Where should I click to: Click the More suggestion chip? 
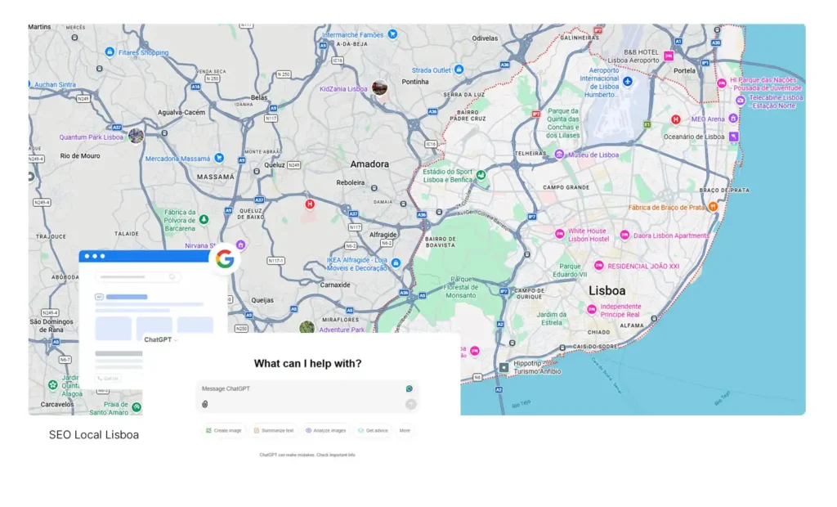click(x=405, y=431)
